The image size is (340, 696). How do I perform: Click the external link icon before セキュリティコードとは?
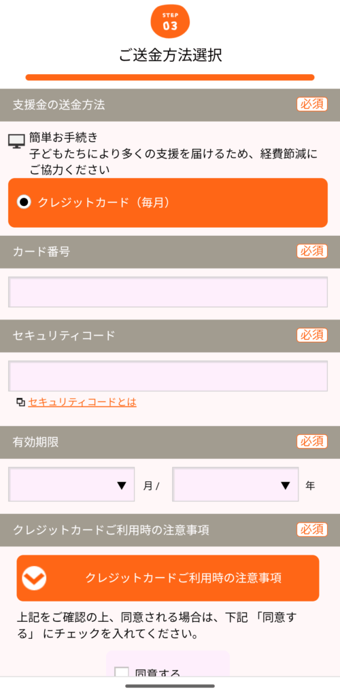pyautogui.click(x=20, y=402)
